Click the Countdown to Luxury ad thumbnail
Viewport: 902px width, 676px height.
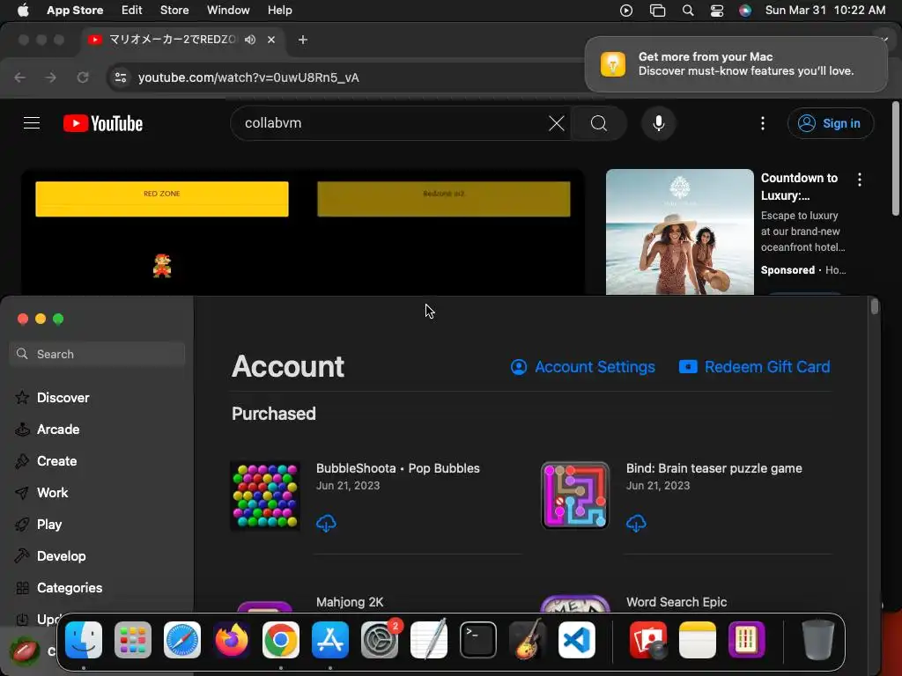tap(679, 231)
